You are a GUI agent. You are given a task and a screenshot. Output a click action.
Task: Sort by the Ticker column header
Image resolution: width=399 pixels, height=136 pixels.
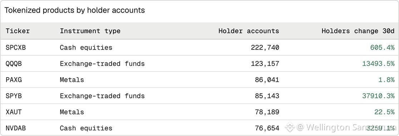point(18,31)
